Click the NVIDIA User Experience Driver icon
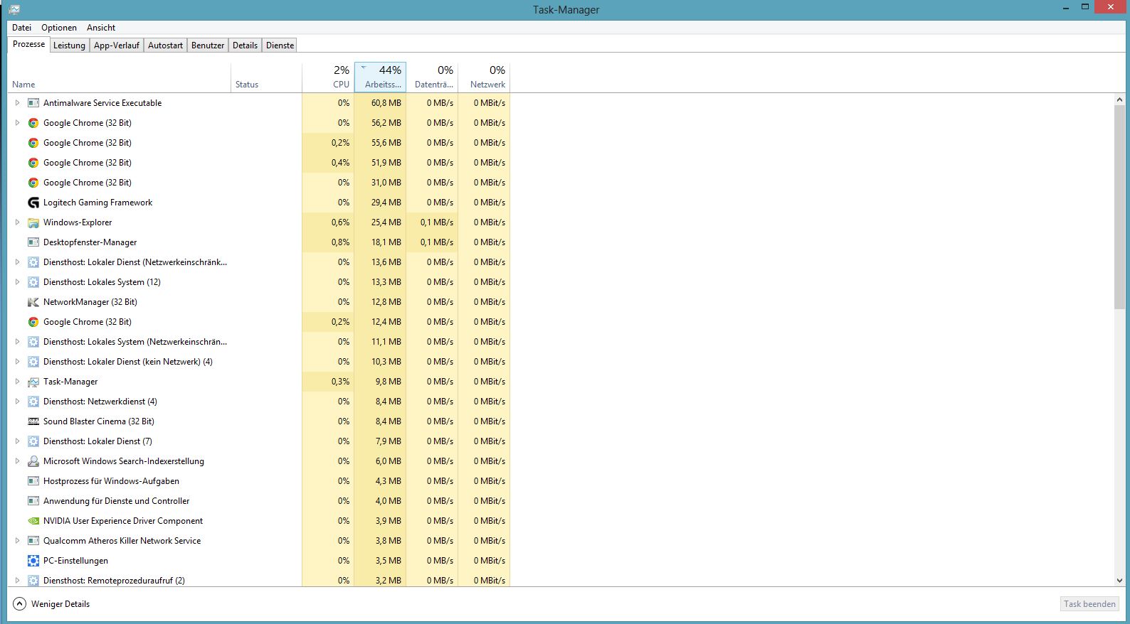1130x624 pixels. (x=33, y=521)
